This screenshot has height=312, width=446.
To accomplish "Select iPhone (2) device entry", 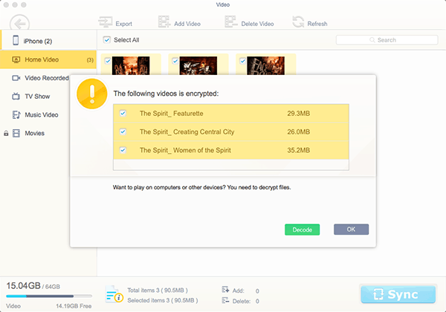I will click(x=48, y=40).
